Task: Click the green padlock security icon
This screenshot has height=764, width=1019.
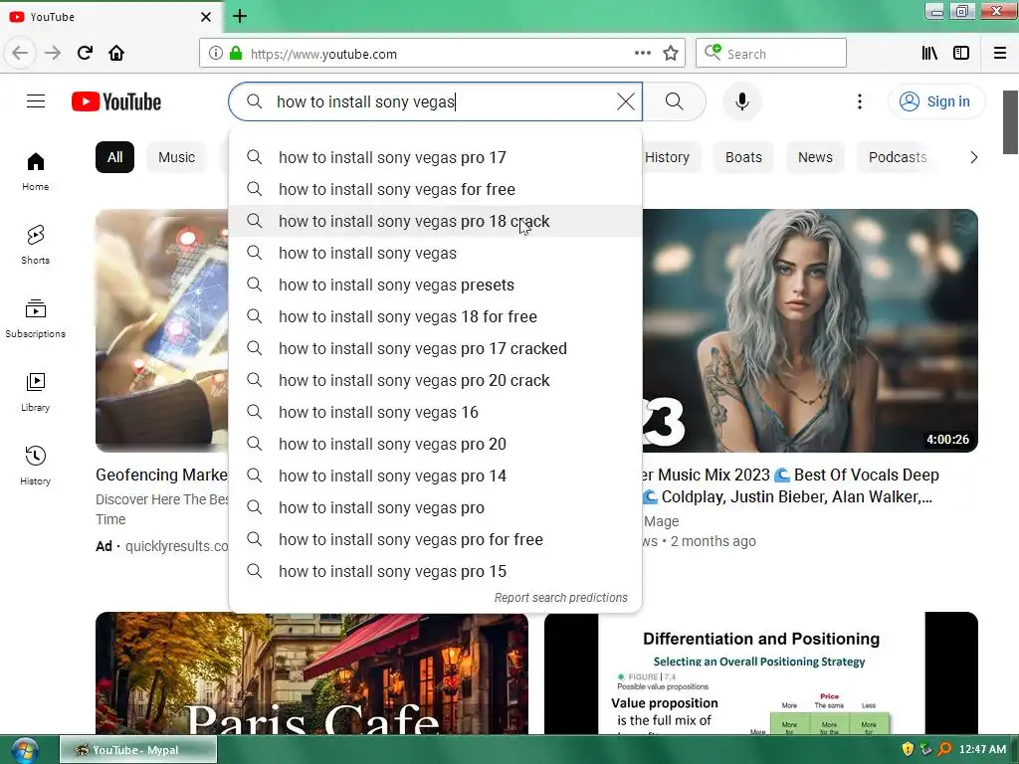Action: pos(235,54)
